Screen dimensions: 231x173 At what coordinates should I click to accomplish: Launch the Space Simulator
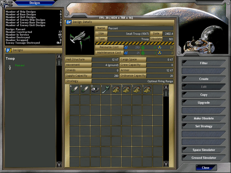204,150
